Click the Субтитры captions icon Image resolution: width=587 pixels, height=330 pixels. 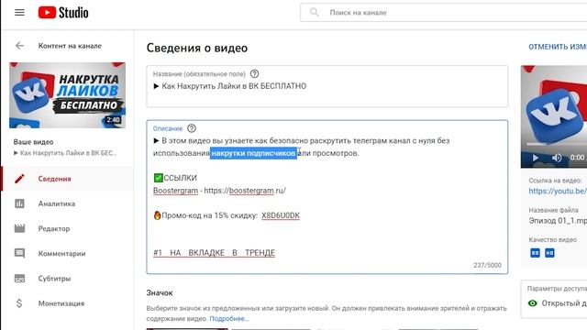19,279
